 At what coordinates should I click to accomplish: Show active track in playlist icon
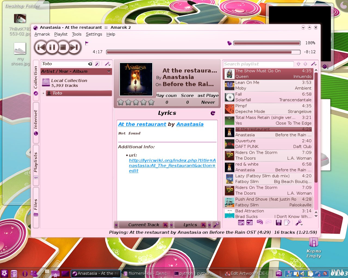(250, 223)
